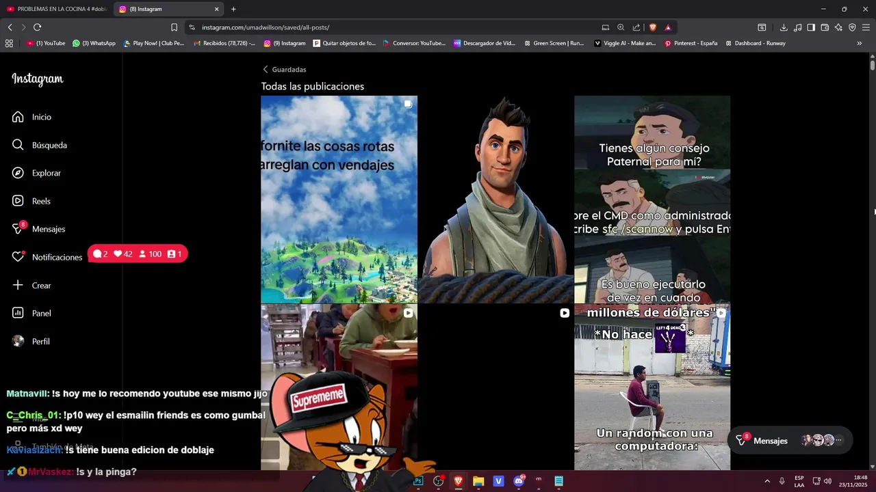Open Brave Wallet
This screenshot has height=492, width=876.
pos(825,27)
